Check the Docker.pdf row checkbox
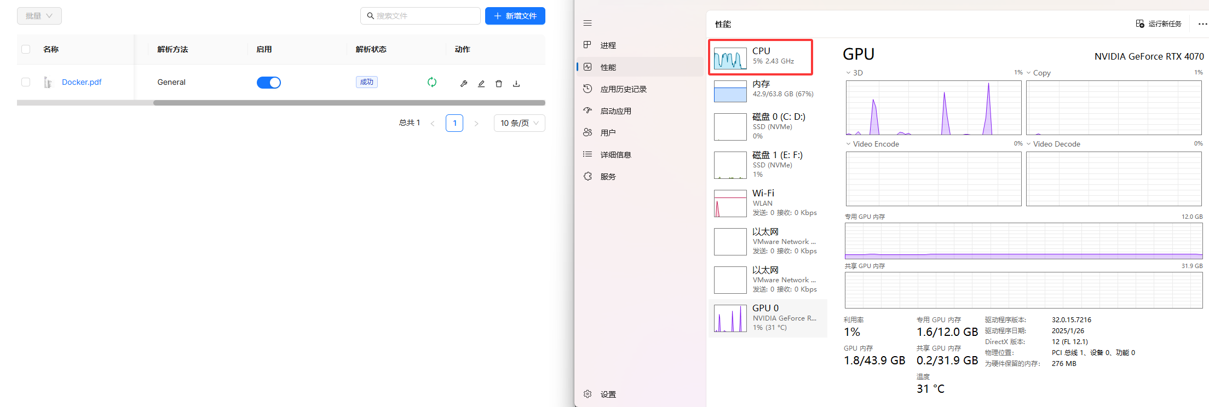 point(26,82)
